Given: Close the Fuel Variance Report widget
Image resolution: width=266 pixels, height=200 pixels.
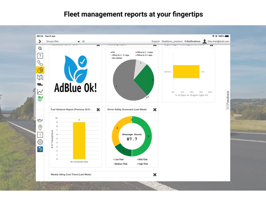Looking at the screenshot, I should [x=98, y=110].
